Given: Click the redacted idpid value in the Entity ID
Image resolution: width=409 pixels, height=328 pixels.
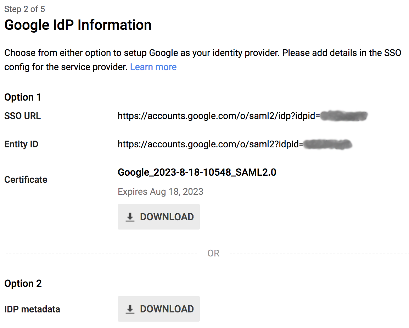Looking at the screenshot, I should coord(327,144).
